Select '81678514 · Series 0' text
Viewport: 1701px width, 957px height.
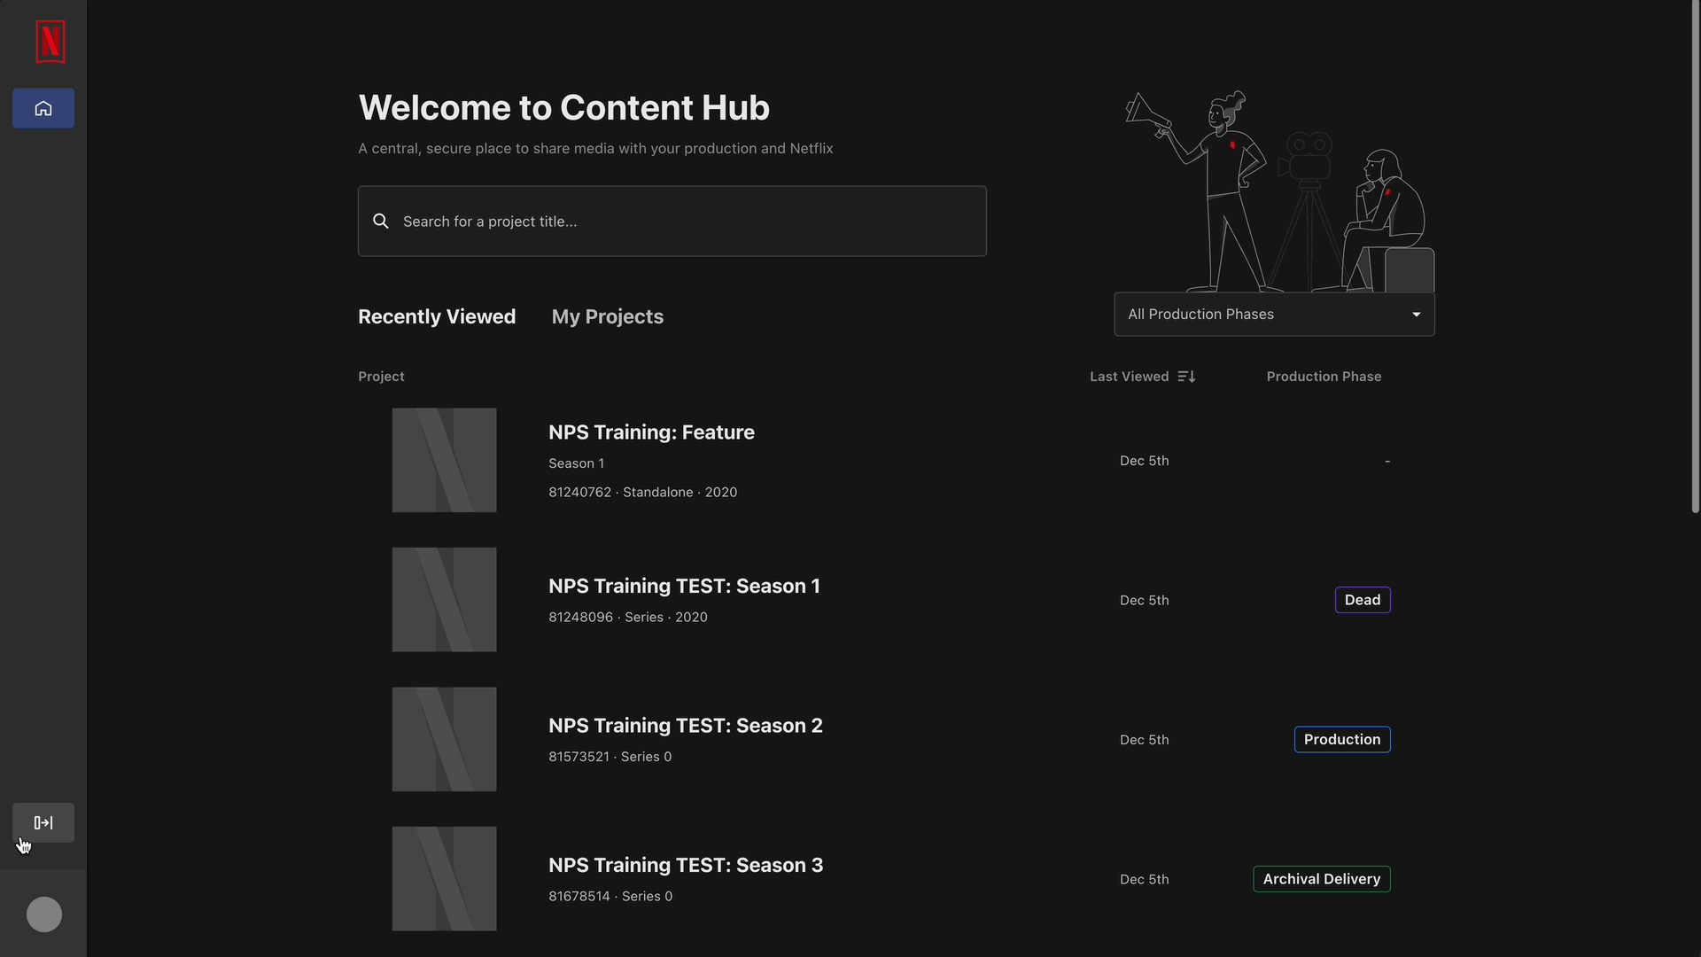pos(610,896)
